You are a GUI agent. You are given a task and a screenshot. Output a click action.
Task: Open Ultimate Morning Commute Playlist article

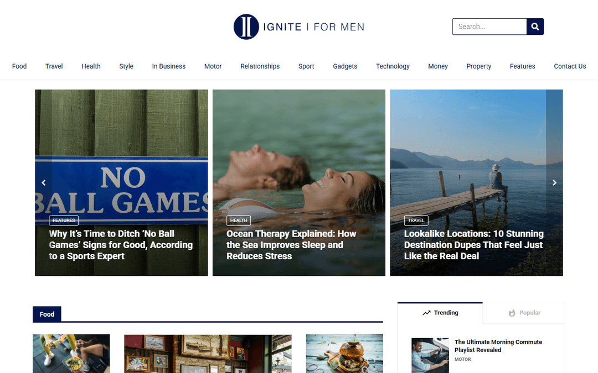498,346
